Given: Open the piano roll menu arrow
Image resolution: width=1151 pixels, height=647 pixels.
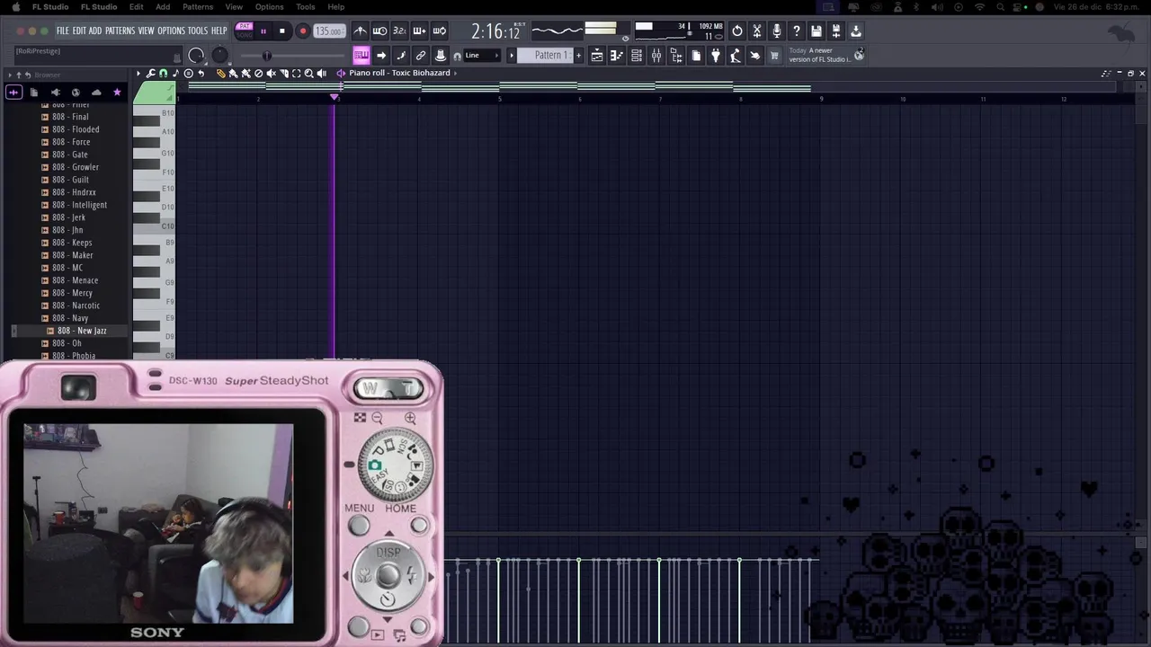Looking at the screenshot, I should point(138,74).
